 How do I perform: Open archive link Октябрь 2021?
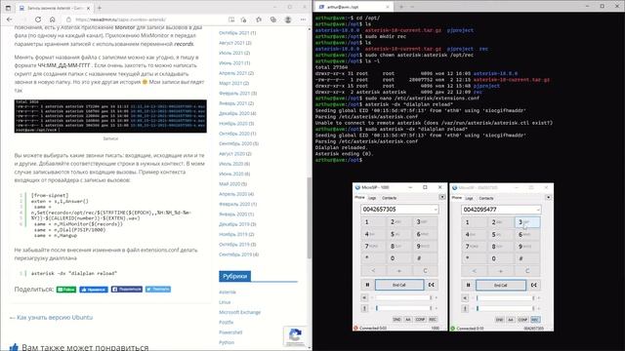click(237, 32)
